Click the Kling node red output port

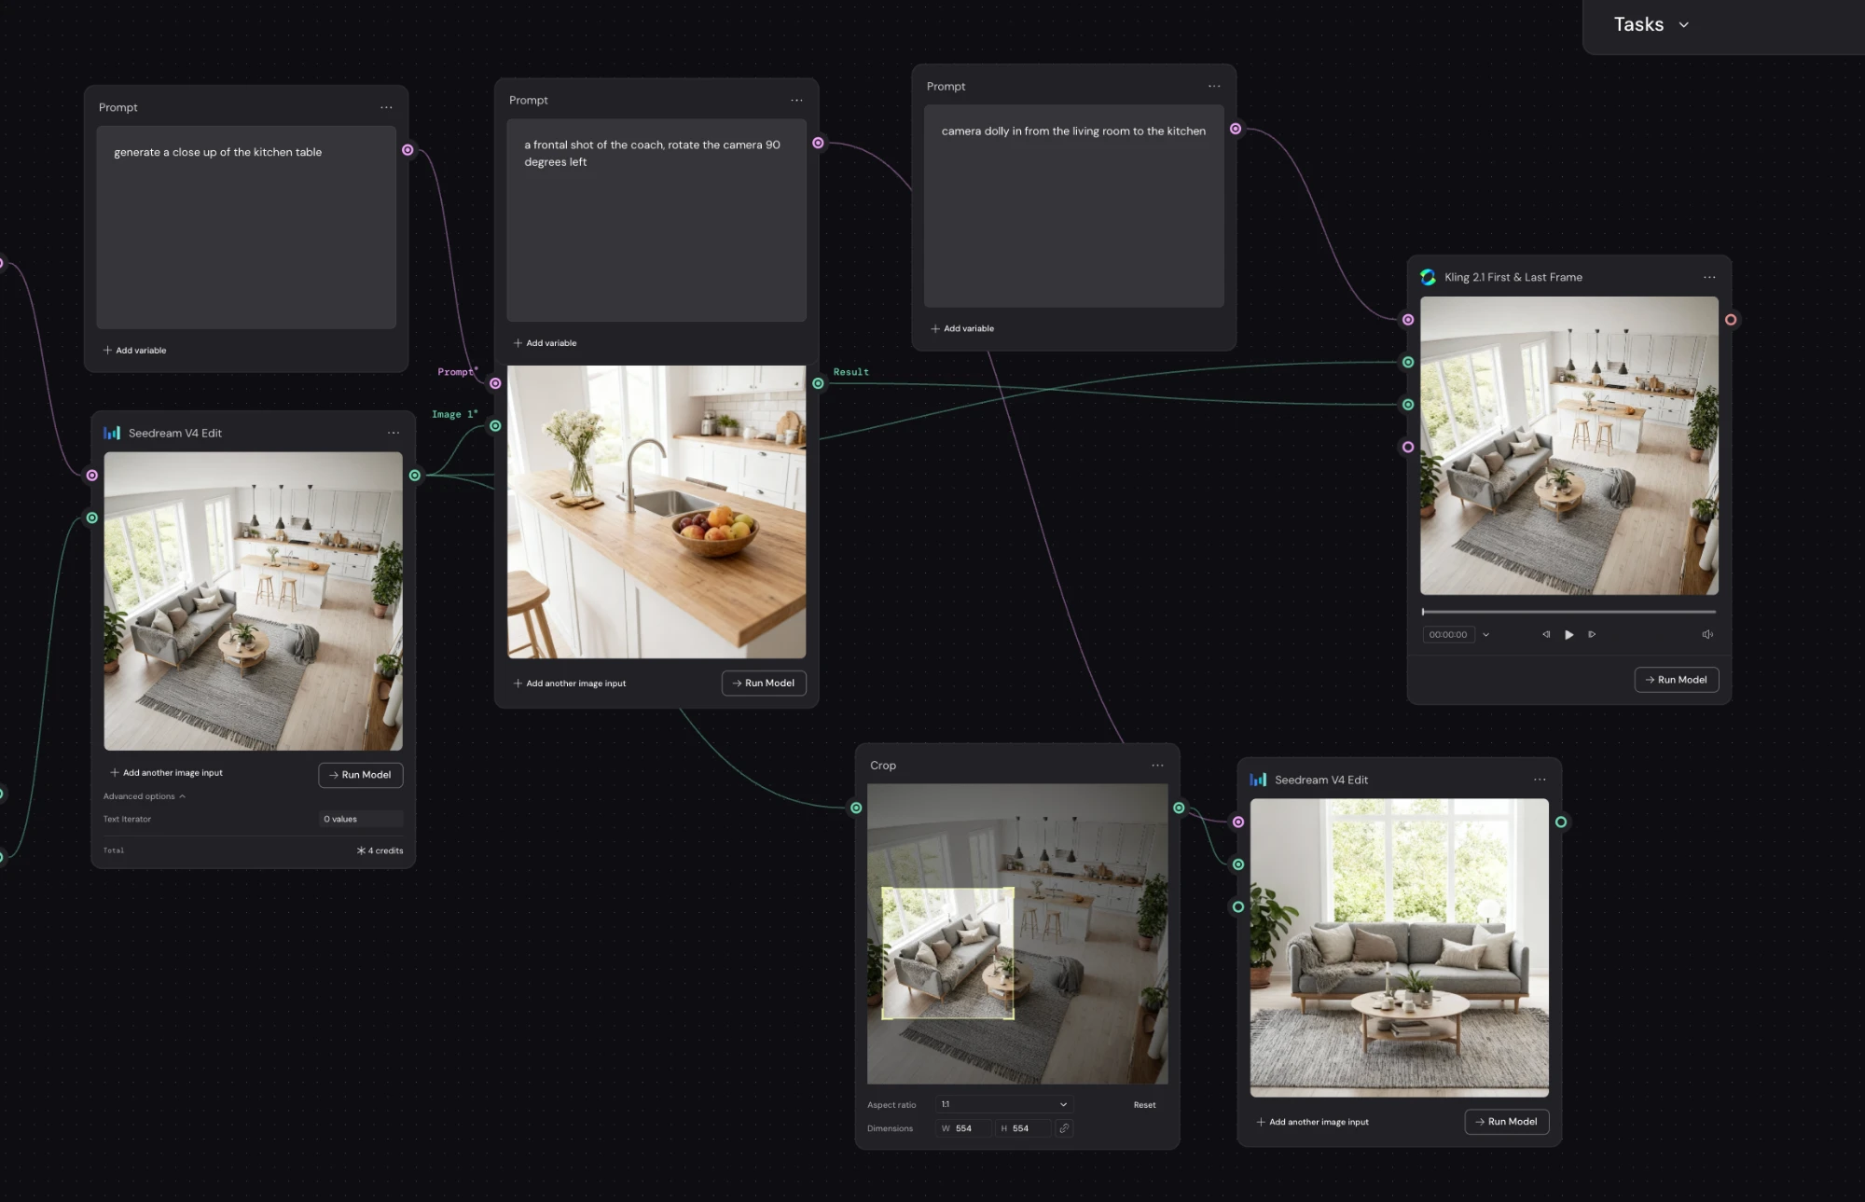tap(1731, 320)
